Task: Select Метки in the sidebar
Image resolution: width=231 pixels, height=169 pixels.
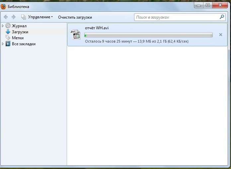Action: tap(18, 38)
